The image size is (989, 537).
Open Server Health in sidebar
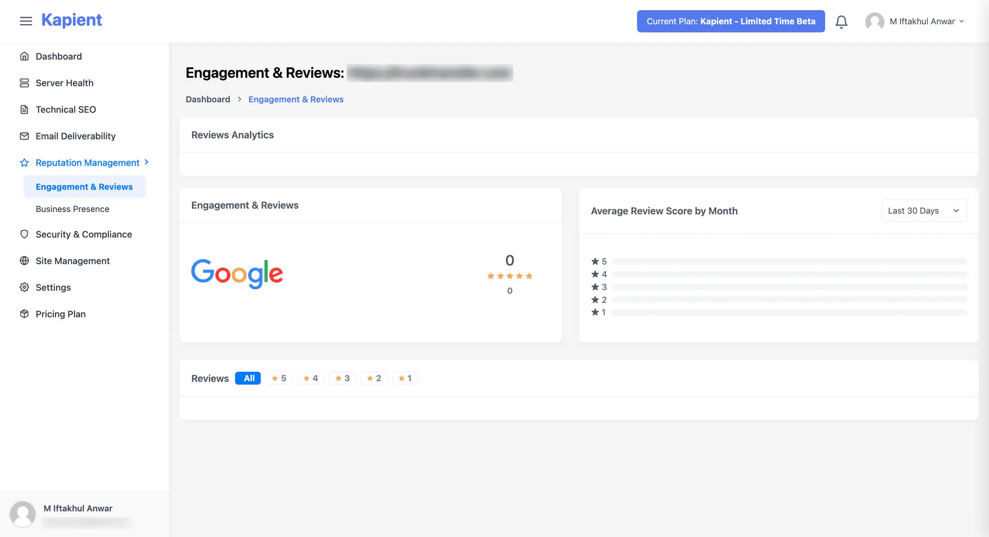64,83
